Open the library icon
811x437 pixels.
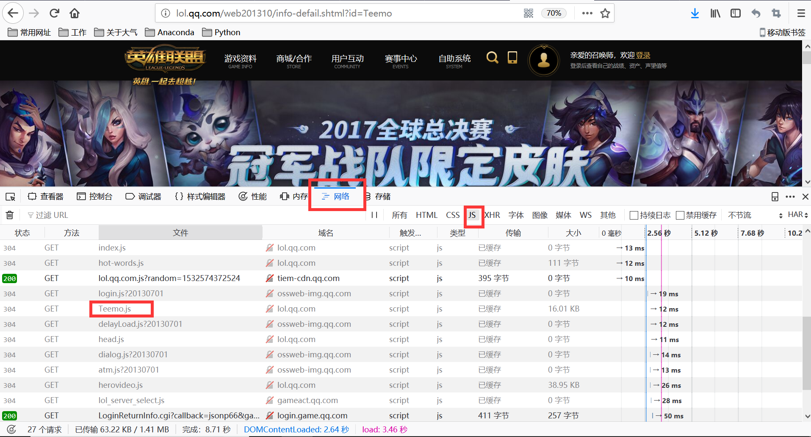[x=715, y=13]
